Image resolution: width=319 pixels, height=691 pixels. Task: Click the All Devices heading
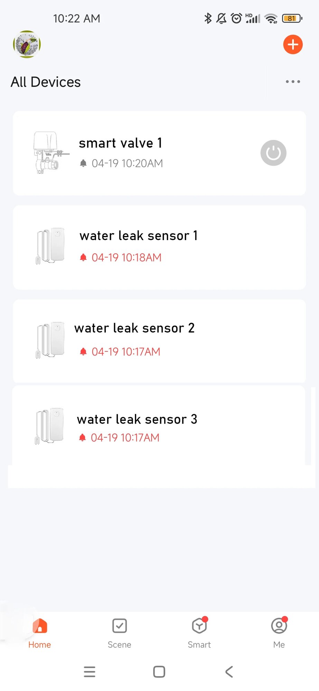[46, 82]
